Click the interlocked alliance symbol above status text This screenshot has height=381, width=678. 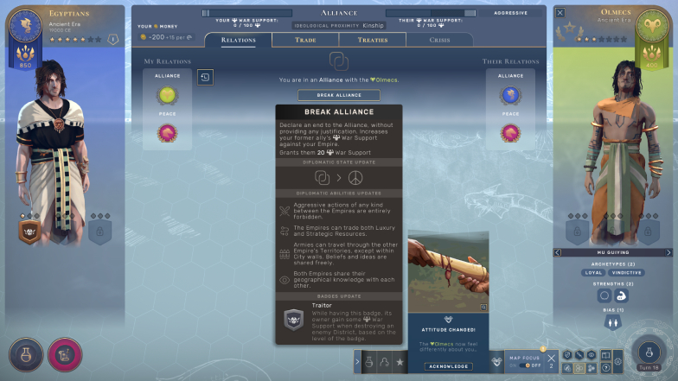click(339, 61)
